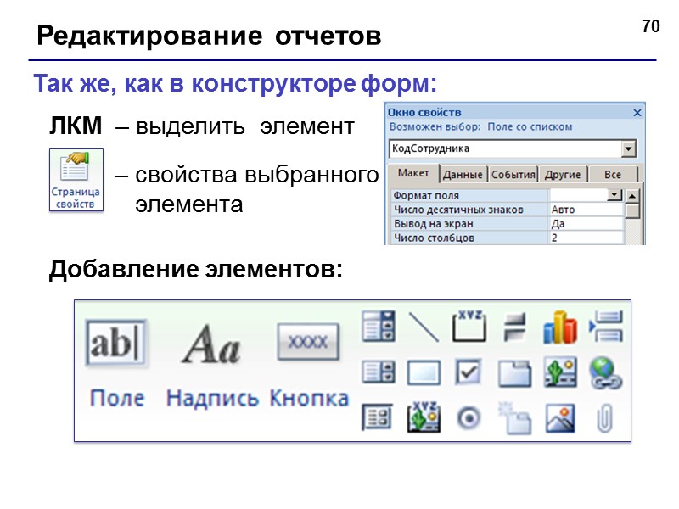The image size is (679, 509).
Task: Click the insert page icon with sparkle
Action: 514,418
